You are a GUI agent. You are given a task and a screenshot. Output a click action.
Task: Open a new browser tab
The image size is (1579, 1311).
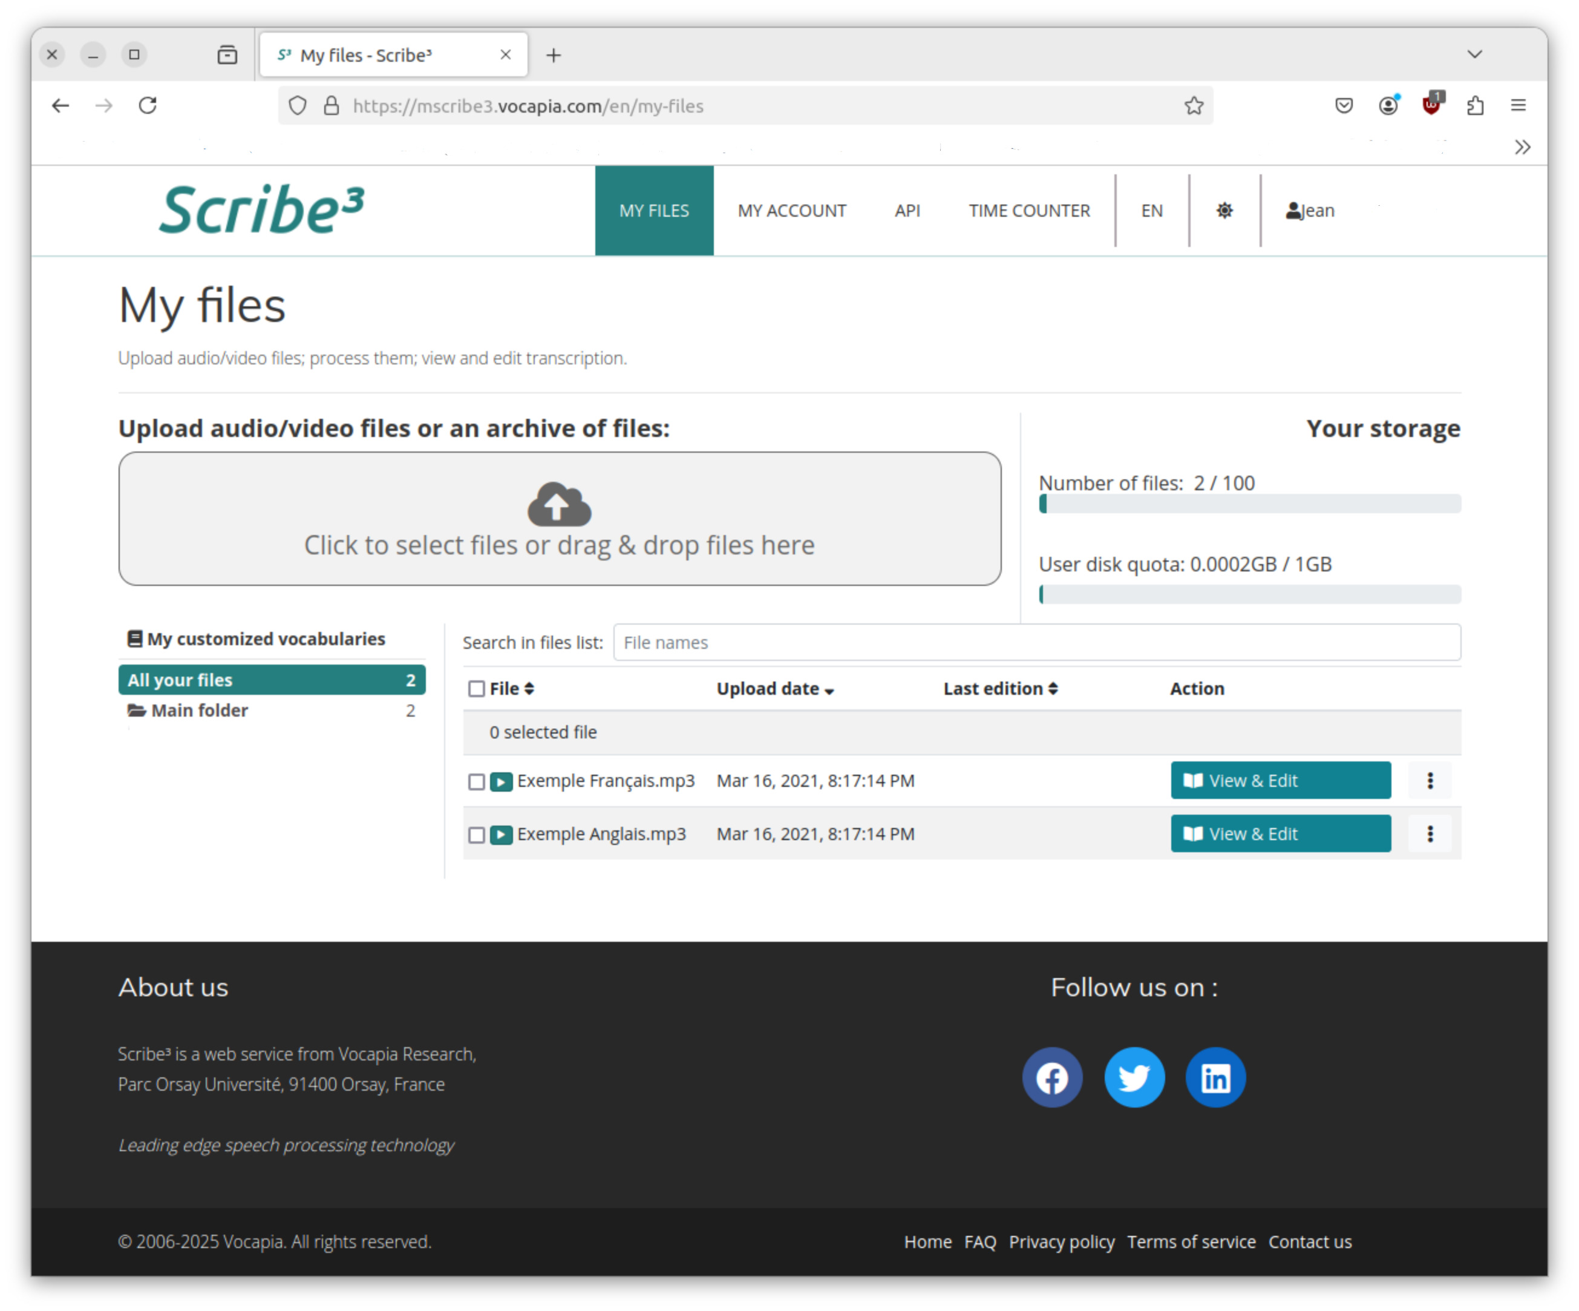point(554,56)
